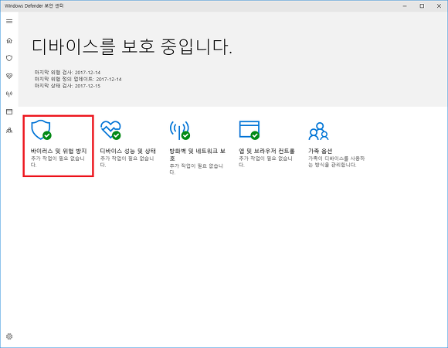Open 방화벽 및 네트워크 보호 label
448x348 pixels.
point(198,155)
